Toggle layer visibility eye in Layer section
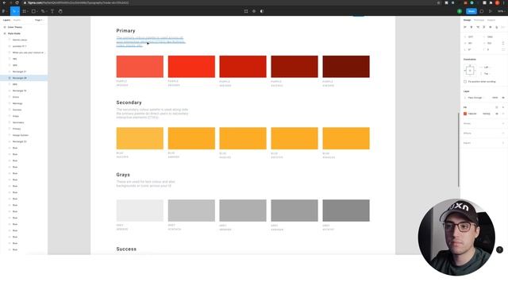 coord(503,98)
